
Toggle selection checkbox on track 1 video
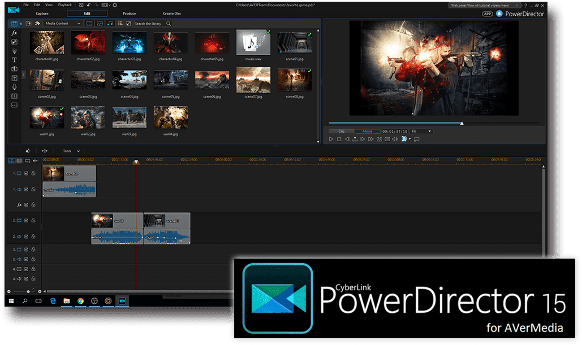[27, 173]
